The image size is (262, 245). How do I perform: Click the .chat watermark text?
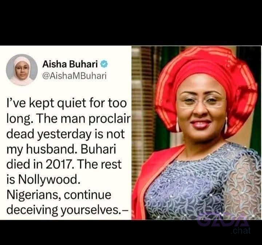(x=241, y=230)
